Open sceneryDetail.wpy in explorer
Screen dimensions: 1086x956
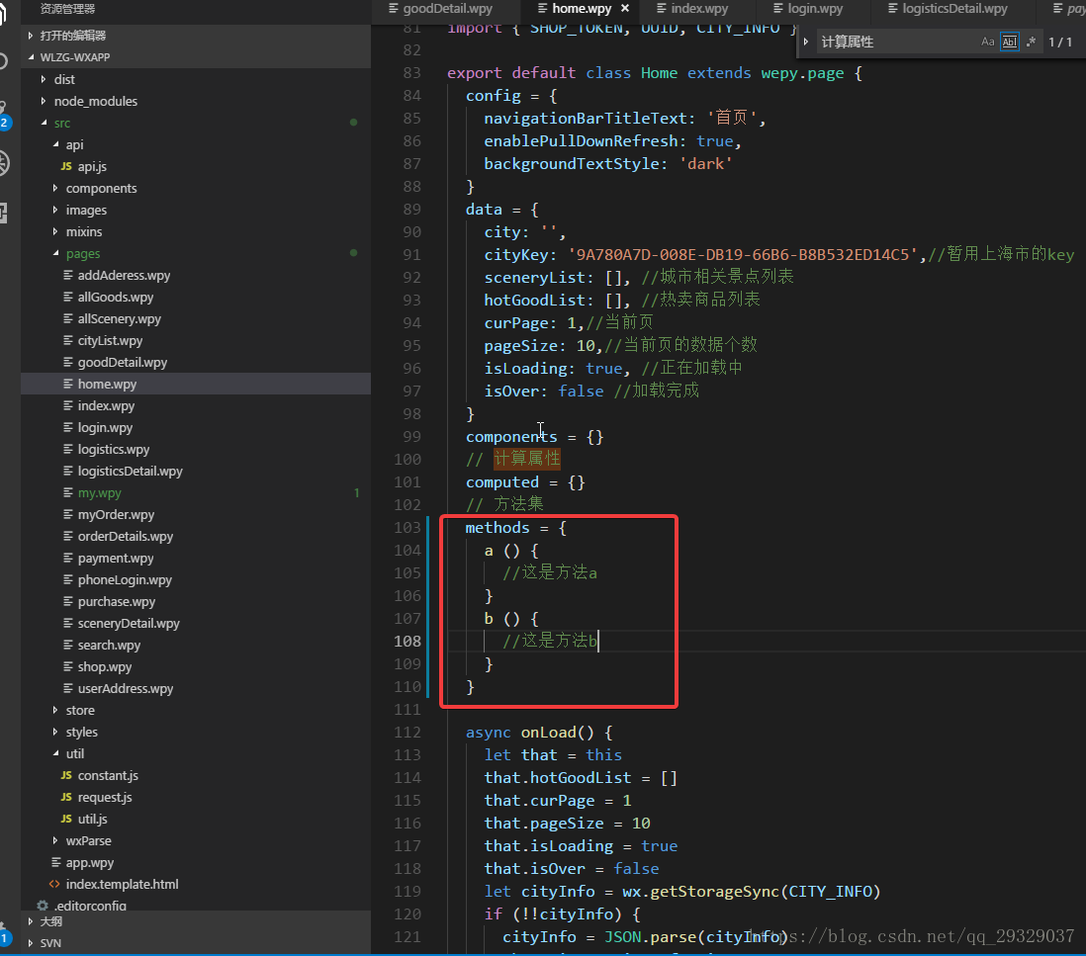point(129,623)
